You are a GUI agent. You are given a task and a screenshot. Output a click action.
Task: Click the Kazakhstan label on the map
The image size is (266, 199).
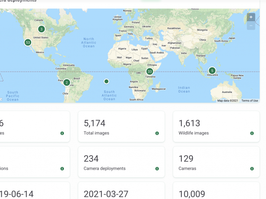pyautogui.click(x=174, y=28)
